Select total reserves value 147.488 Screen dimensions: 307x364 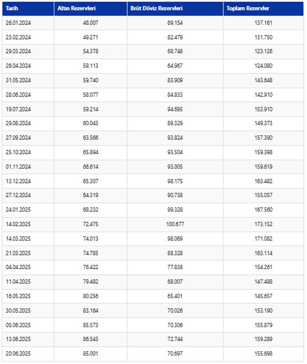[264, 281]
